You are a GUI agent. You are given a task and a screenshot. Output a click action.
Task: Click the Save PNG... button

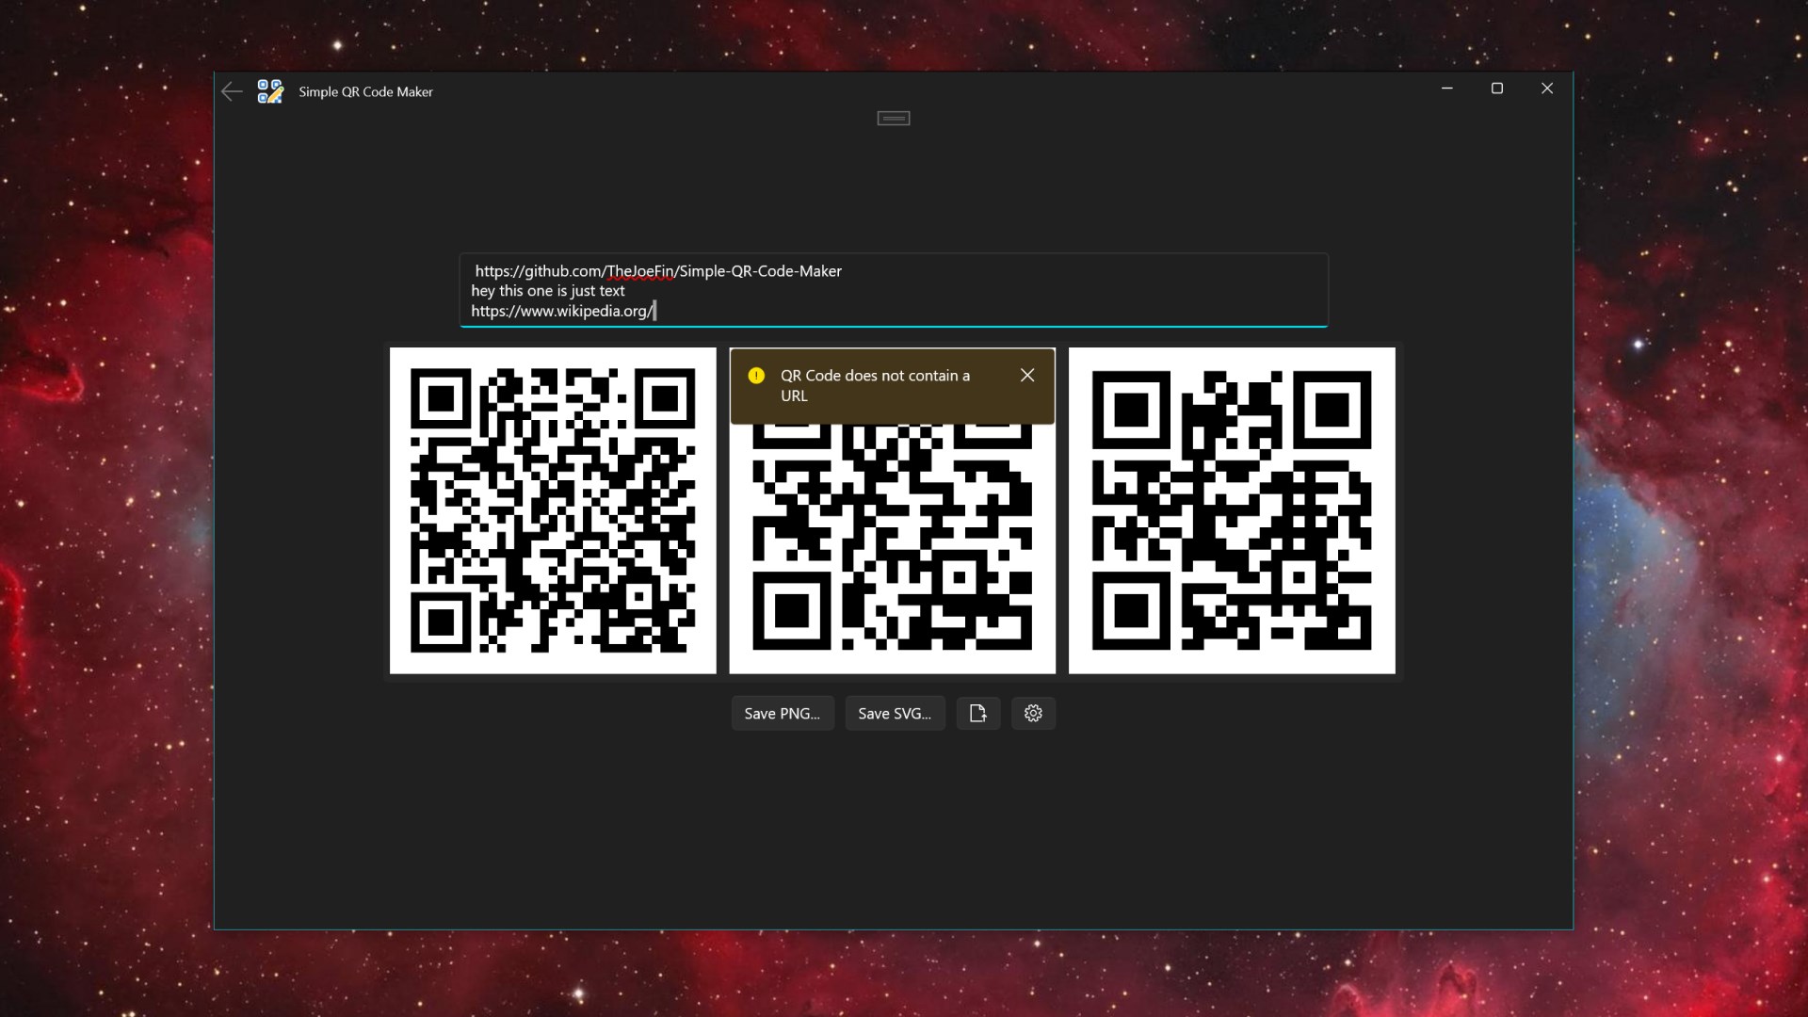tap(782, 714)
